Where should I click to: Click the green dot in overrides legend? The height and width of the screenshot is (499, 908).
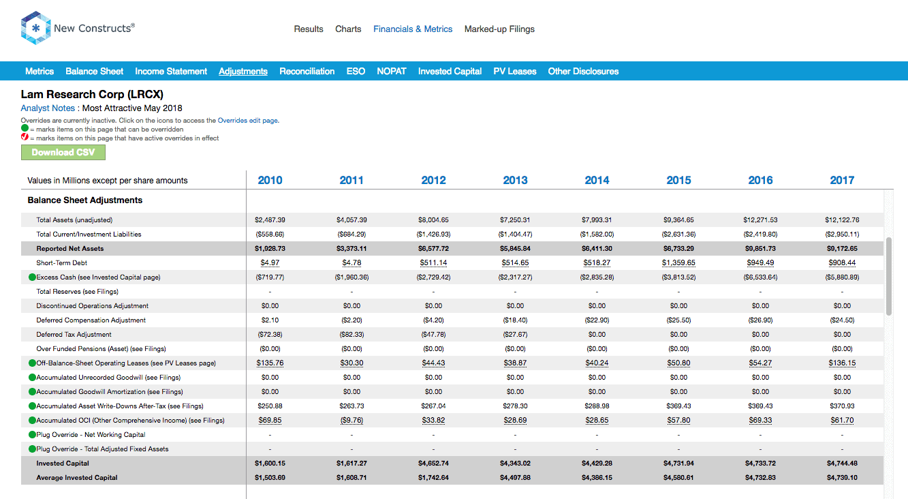pos(25,129)
